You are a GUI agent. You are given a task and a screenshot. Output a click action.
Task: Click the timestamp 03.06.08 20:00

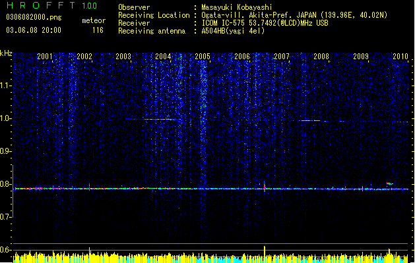click(x=34, y=30)
